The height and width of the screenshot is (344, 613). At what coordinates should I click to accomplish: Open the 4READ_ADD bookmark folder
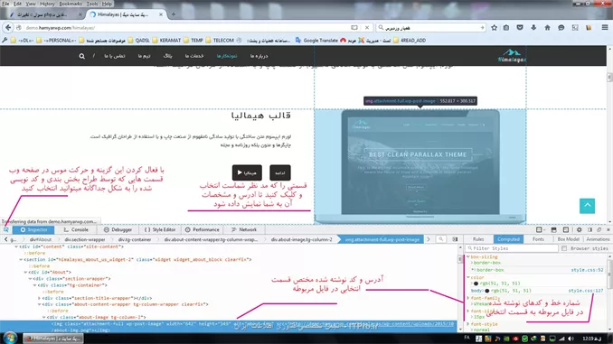(410, 41)
